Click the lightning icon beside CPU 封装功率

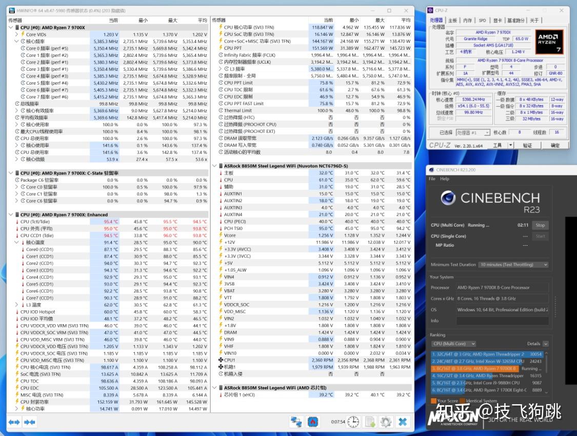click(x=17, y=402)
